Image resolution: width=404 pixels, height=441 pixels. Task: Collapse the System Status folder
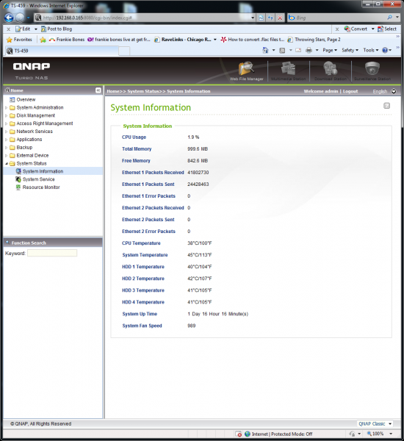coord(6,163)
